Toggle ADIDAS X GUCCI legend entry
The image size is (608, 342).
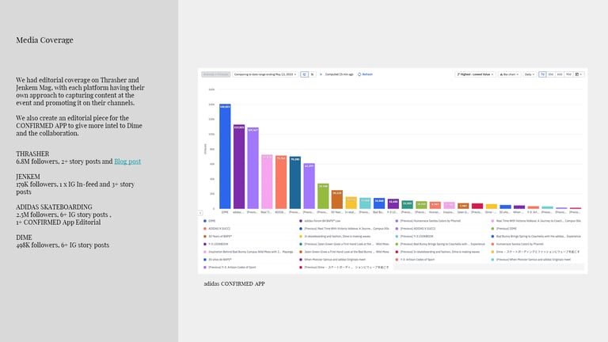coord(217,229)
